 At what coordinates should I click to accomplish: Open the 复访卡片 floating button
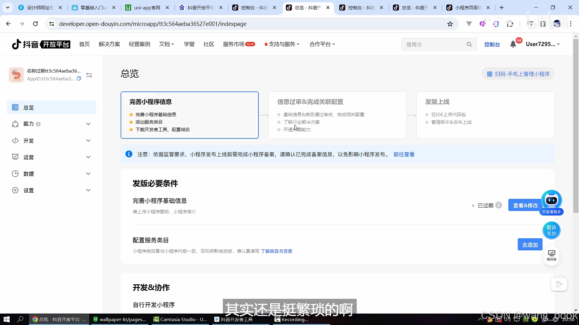pyautogui.click(x=551, y=231)
